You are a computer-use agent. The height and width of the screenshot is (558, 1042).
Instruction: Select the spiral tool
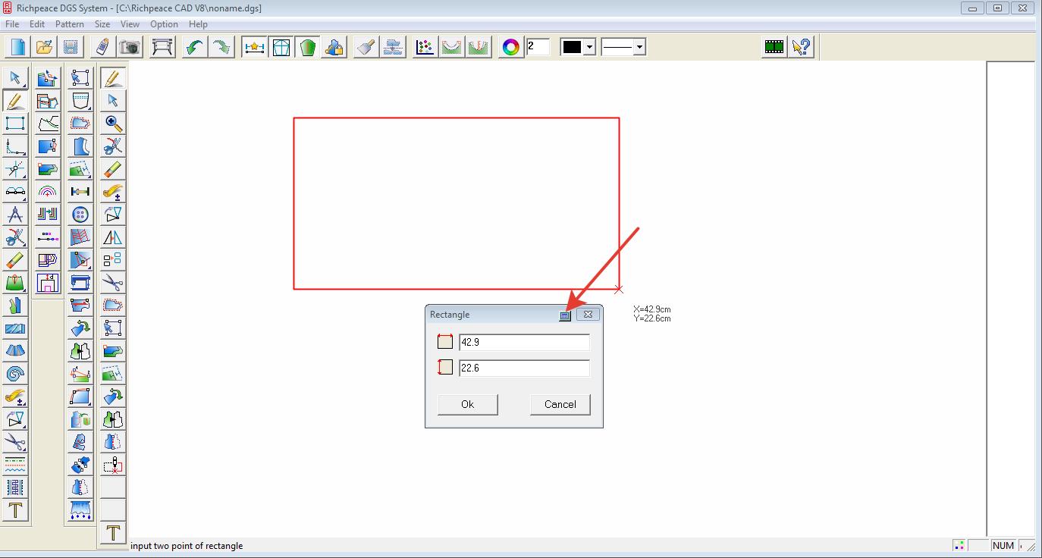coord(15,373)
